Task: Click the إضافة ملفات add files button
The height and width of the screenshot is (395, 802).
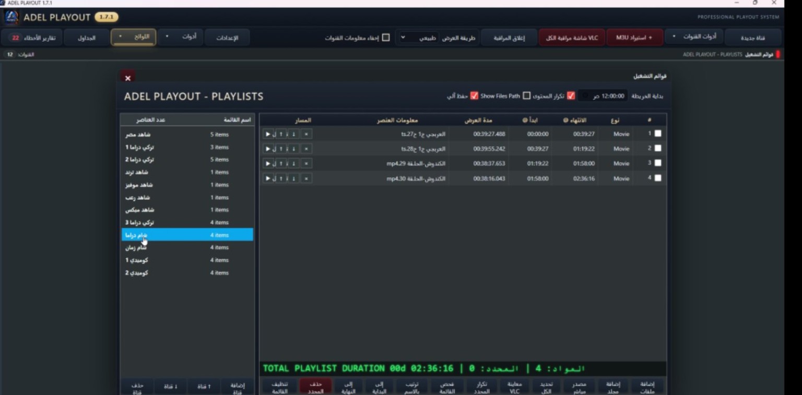Action: coord(647,387)
